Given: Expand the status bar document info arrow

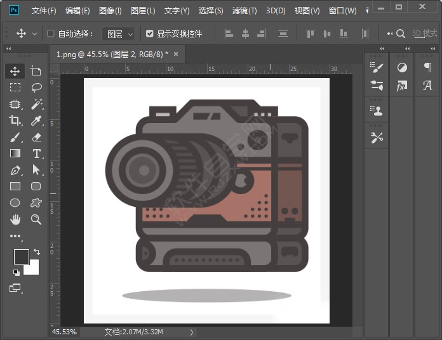Looking at the screenshot, I should tap(192, 332).
